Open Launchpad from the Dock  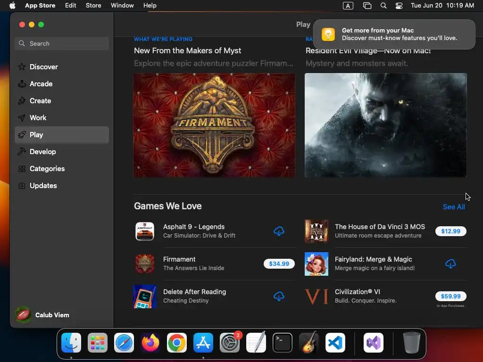[98, 343]
